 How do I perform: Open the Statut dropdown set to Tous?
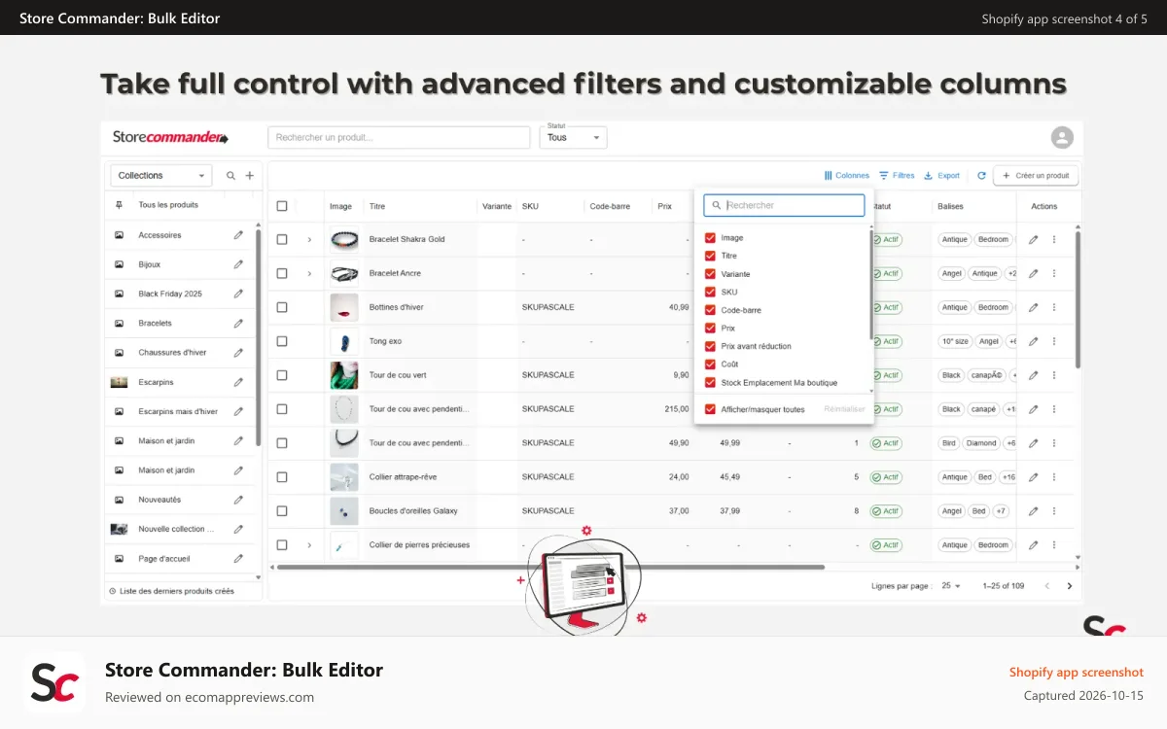pos(573,137)
